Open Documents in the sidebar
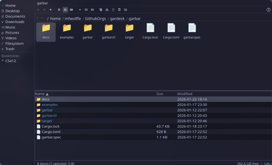Screen dimensions: 272x165 [x=15, y=16]
